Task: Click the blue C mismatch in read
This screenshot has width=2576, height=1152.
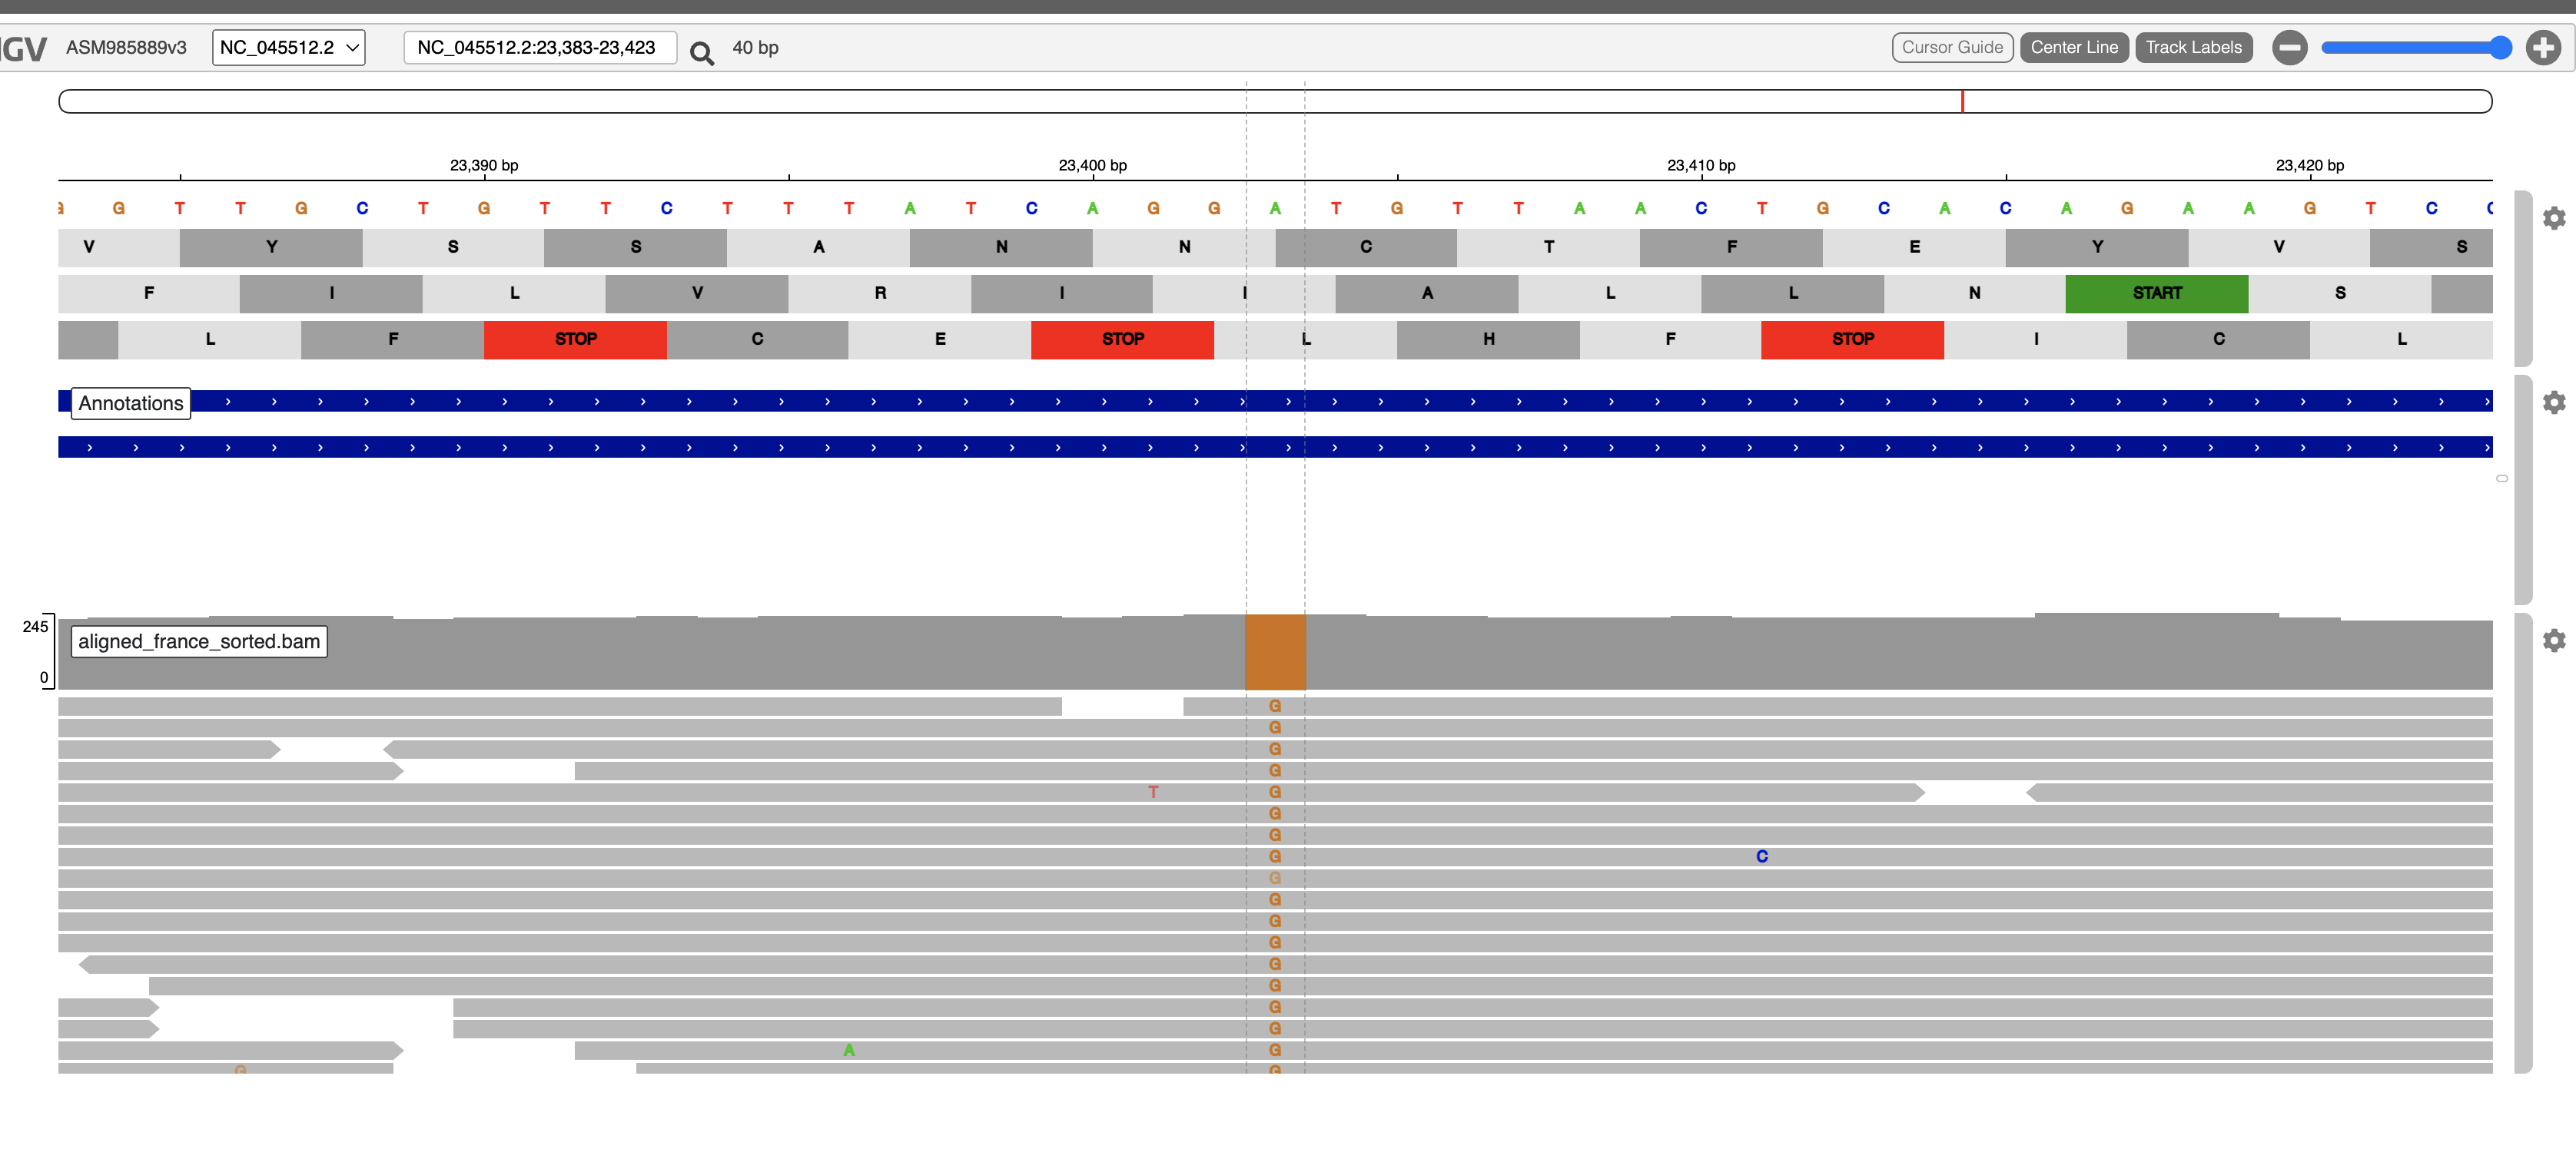Action: tap(1762, 856)
